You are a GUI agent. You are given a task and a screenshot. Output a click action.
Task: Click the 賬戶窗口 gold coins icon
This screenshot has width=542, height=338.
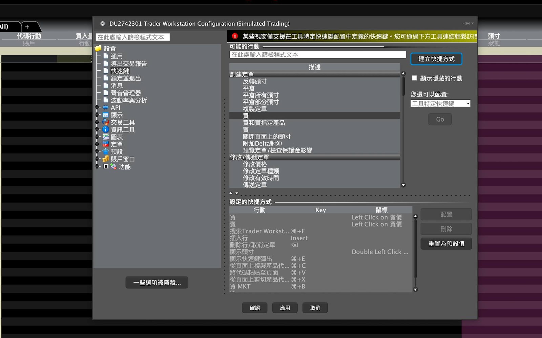tap(106, 159)
